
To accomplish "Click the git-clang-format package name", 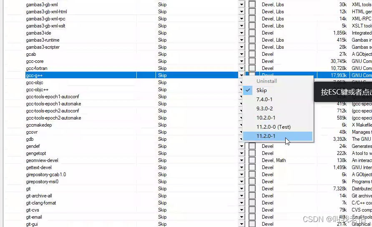I will tap(41, 203).
